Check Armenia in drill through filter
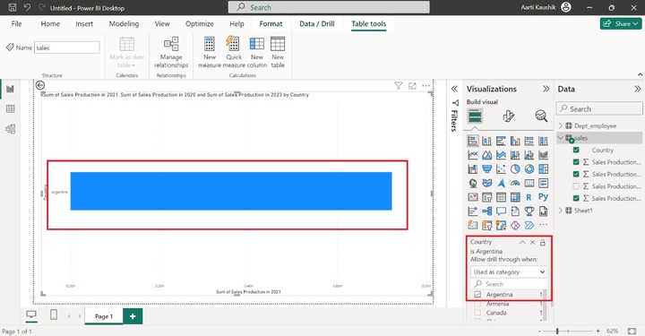This screenshot has height=336, width=645. pyautogui.click(x=477, y=304)
